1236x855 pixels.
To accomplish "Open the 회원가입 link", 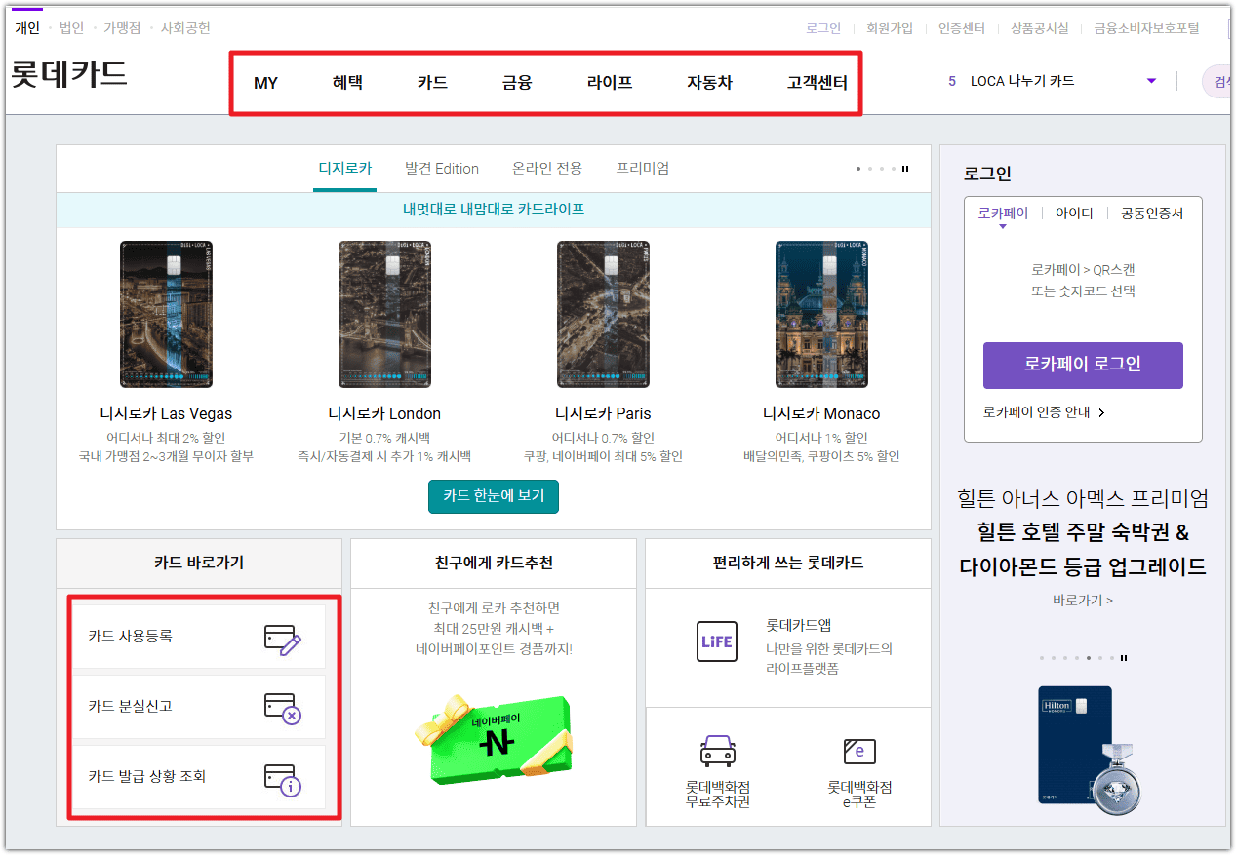I will click(x=890, y=28).
